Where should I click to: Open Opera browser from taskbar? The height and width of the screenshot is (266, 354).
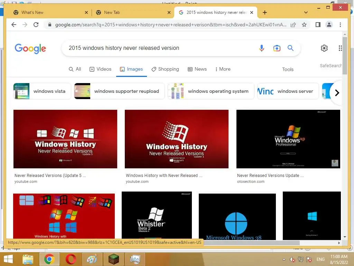click(71, 259)
